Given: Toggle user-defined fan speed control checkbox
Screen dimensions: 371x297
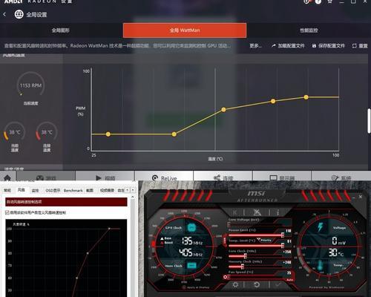Looking at the screenshot, I should pos(7,212).
